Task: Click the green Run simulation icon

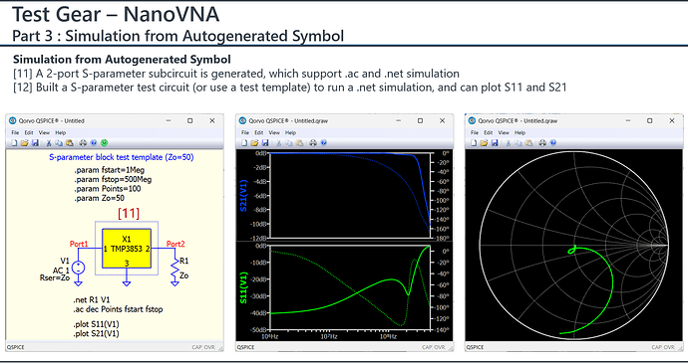Action: click(104, 143)
